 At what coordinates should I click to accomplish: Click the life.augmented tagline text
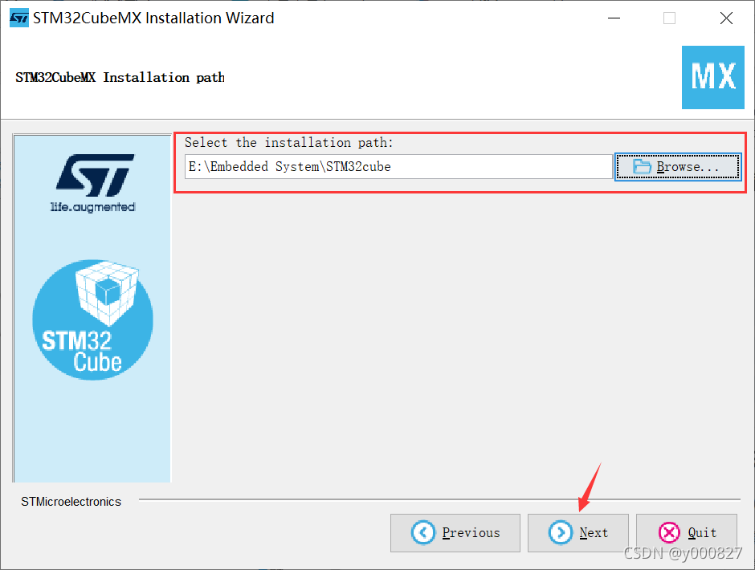tap(93, 207)
